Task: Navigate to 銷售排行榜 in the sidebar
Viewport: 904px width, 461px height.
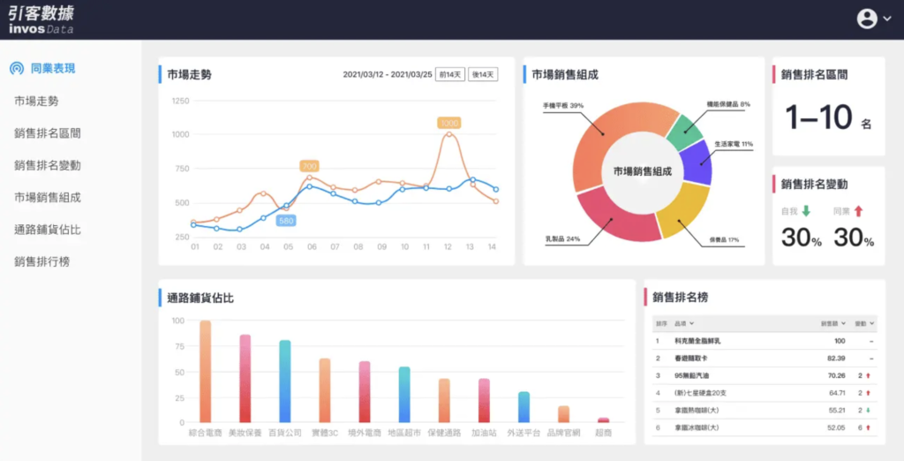Action: (41, 261)
